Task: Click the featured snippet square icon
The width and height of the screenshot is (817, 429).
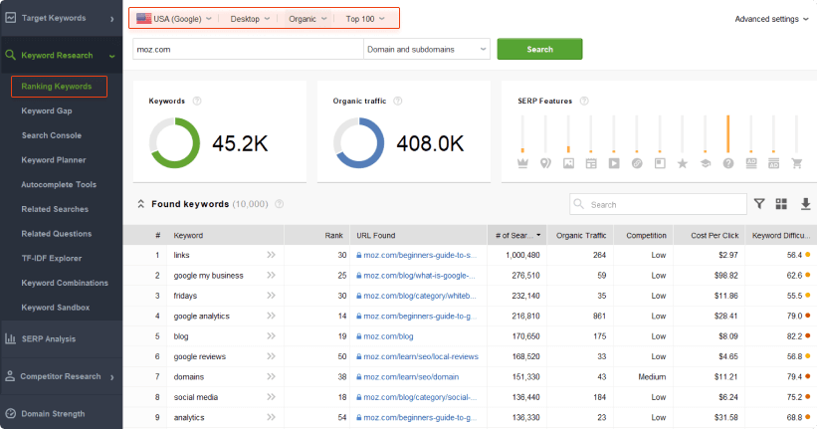Action: click(660, 163)
